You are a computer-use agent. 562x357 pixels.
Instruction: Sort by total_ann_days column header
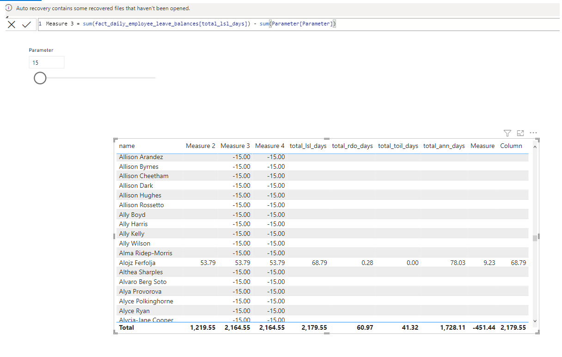point(444,146)
